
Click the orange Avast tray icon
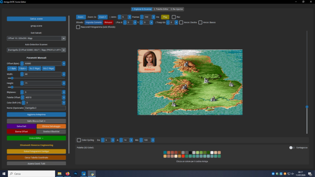click(x=285, y=174)
